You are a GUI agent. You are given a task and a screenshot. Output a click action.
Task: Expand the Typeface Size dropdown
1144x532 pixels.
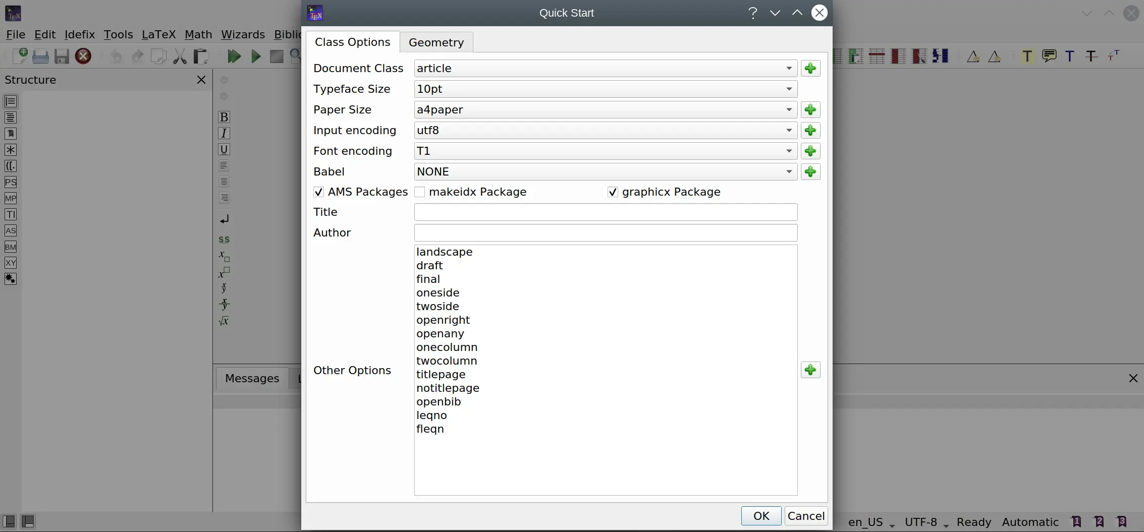[605, 89]
